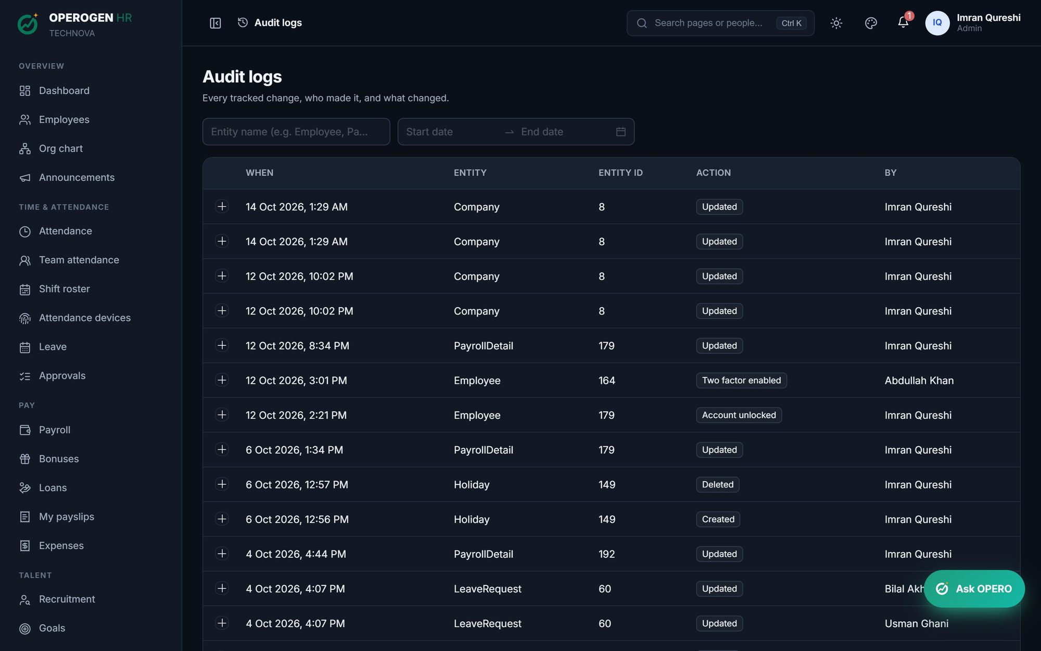The image size is (1041, 651).
Task: Click the Leave calendar icon
Action: (x=25, y=347)
